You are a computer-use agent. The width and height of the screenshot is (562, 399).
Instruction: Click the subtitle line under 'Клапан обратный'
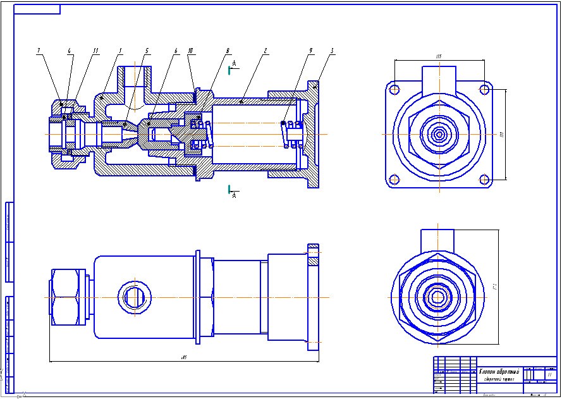tap(499, 379)
